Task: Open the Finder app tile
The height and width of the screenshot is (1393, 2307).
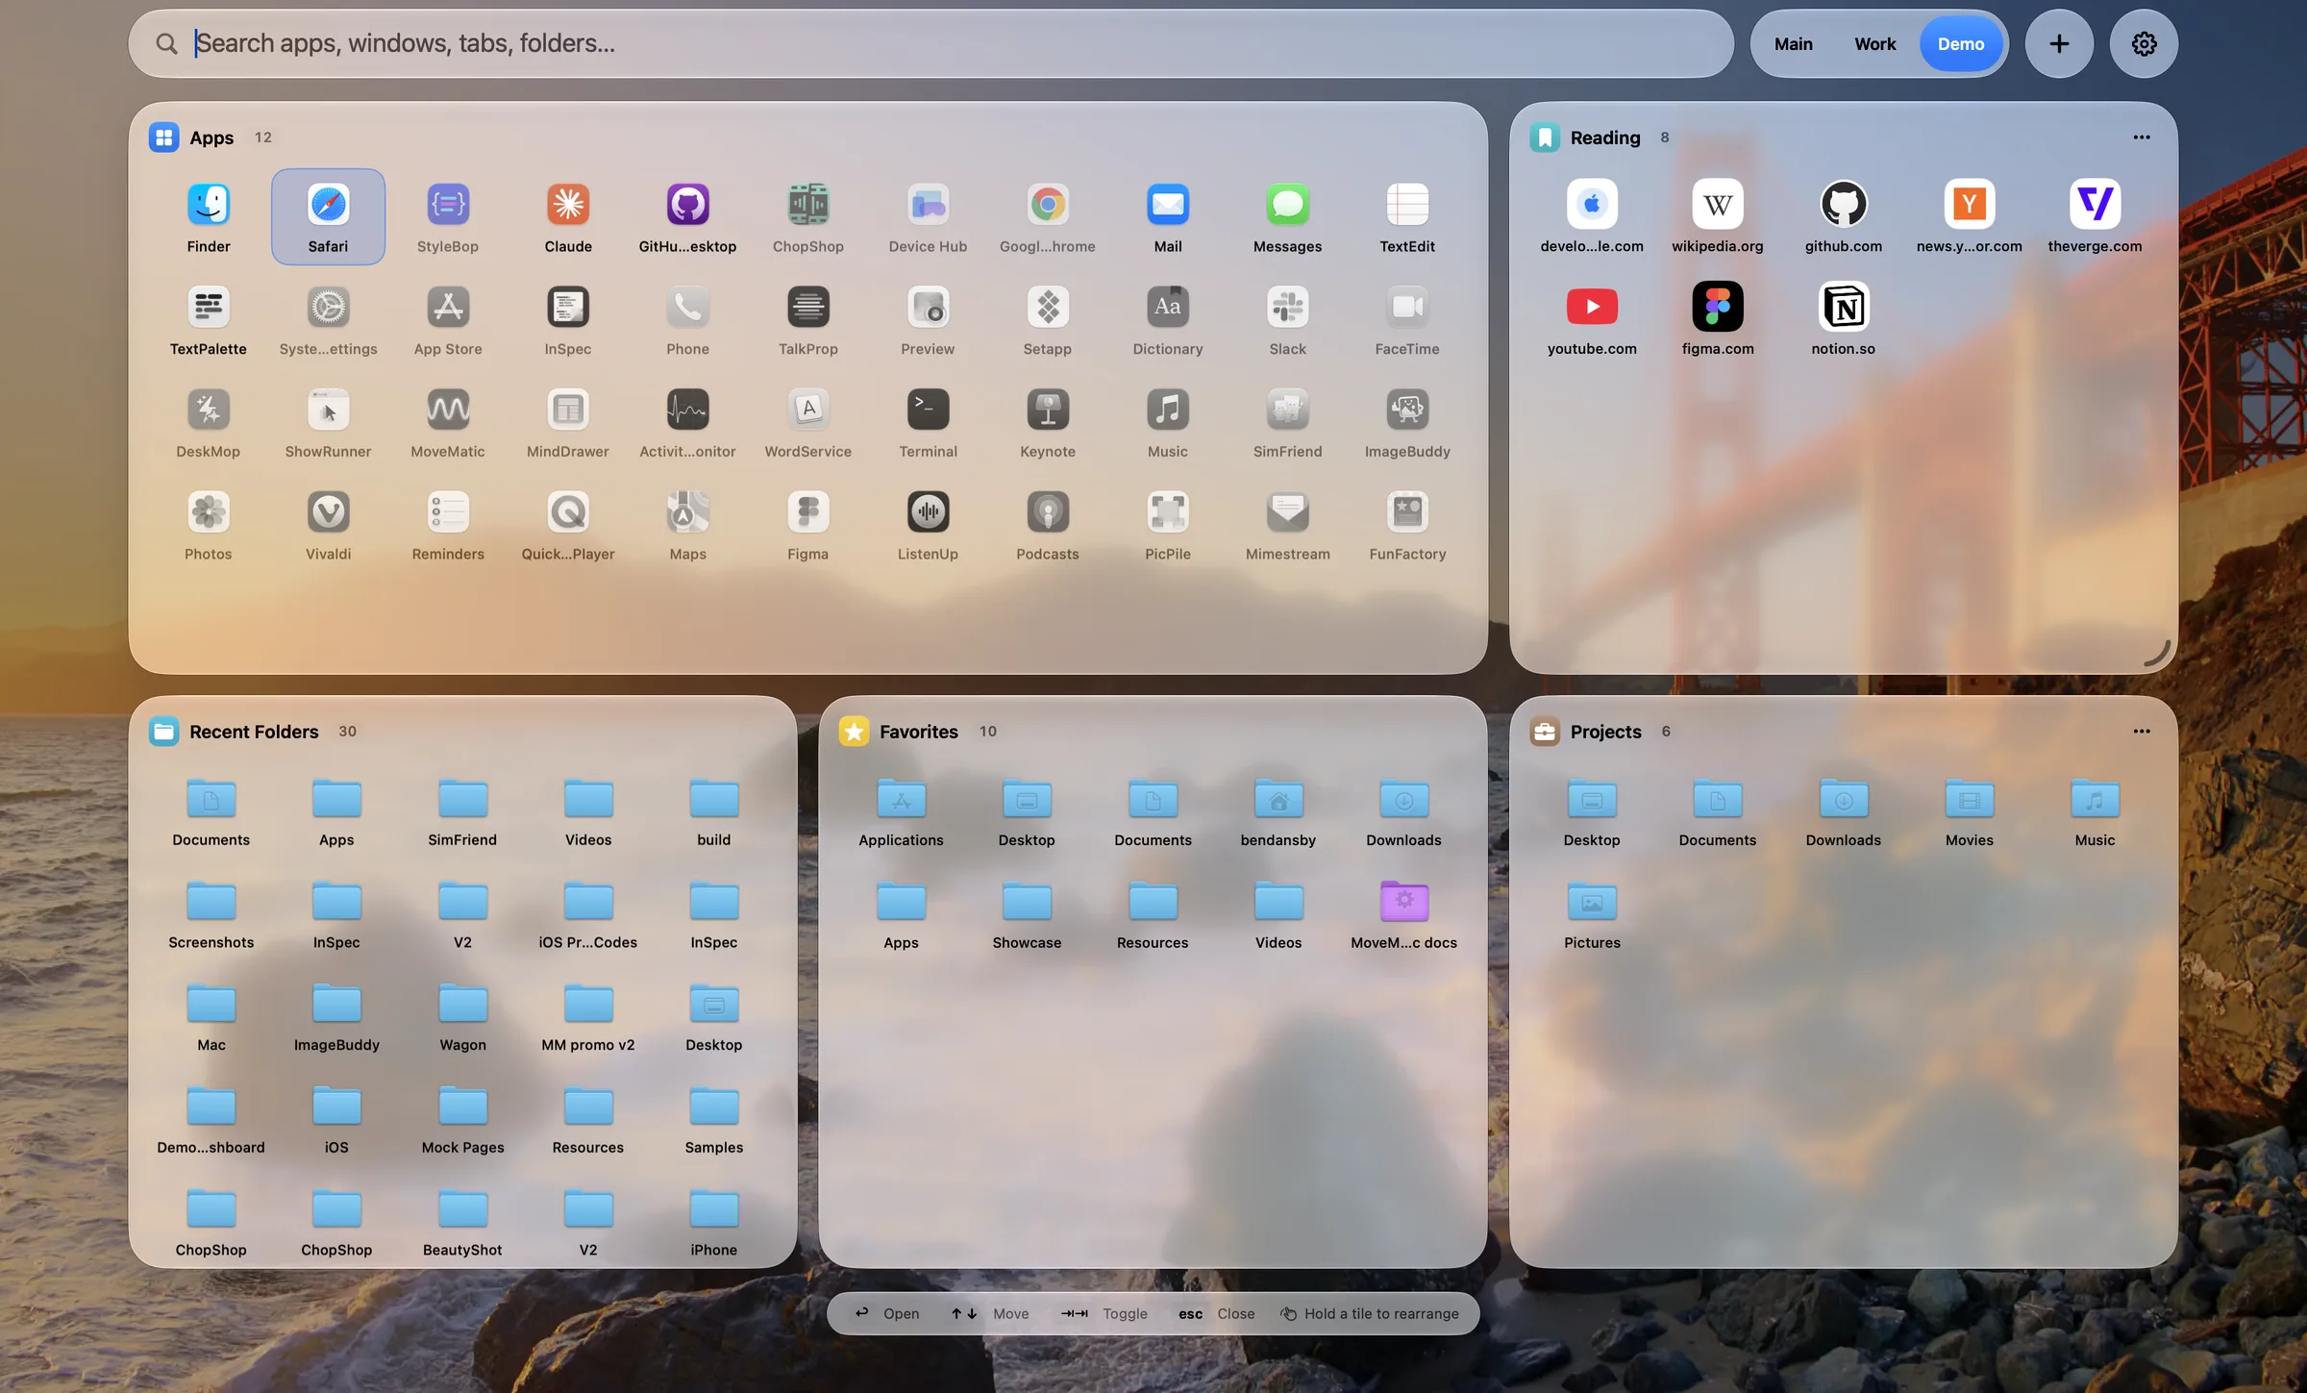Action: [209, 217]
